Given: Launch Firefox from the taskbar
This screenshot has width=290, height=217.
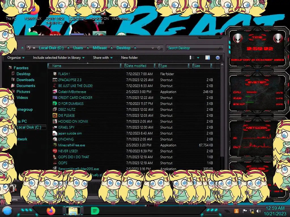Looking at the screenshot, I should 51,211.
